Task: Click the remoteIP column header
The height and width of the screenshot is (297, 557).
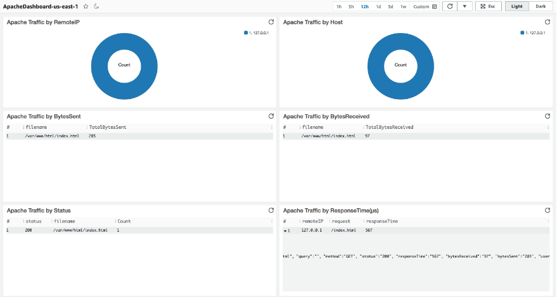Action: (312, 221)
